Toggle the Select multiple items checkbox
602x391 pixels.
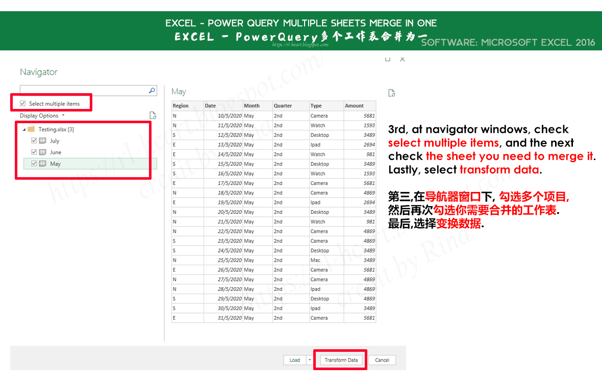22,103
